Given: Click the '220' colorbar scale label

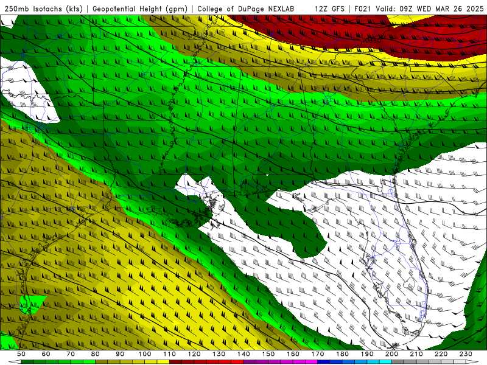Looking at the screenshot, I should [x=441, y=354].
